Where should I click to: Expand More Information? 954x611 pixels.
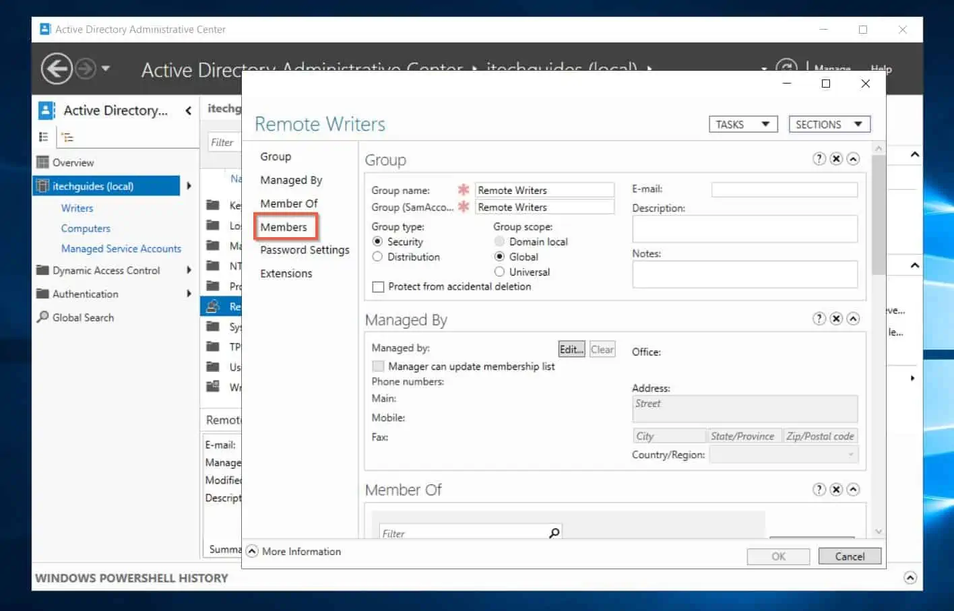252,551
